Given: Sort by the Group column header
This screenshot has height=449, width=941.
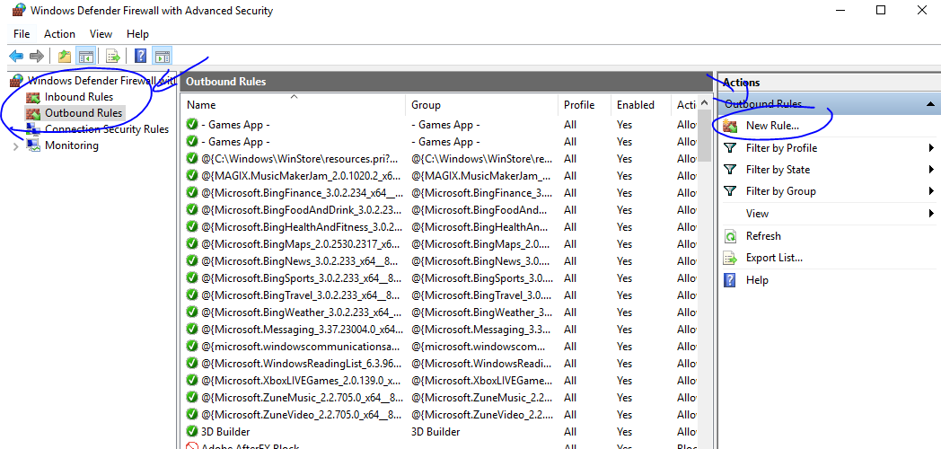Looking at the screenshot, I should (x=482, y=104).
